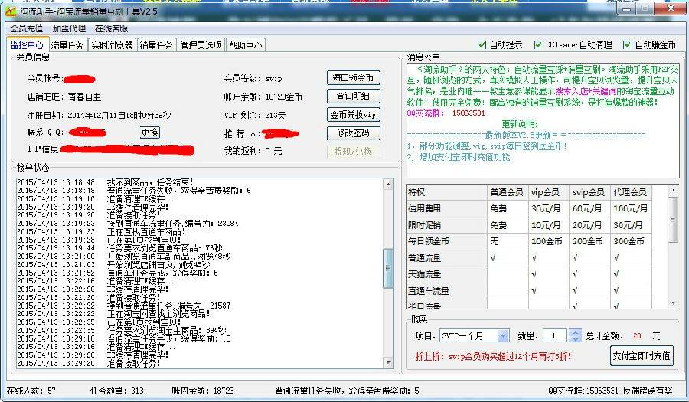Click the 修改密码 button

click(353, 133)
